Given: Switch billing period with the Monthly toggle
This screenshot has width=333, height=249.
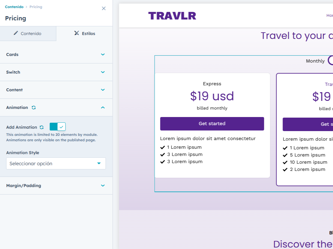Looking at the screenshot, I should tap(330, 61).
